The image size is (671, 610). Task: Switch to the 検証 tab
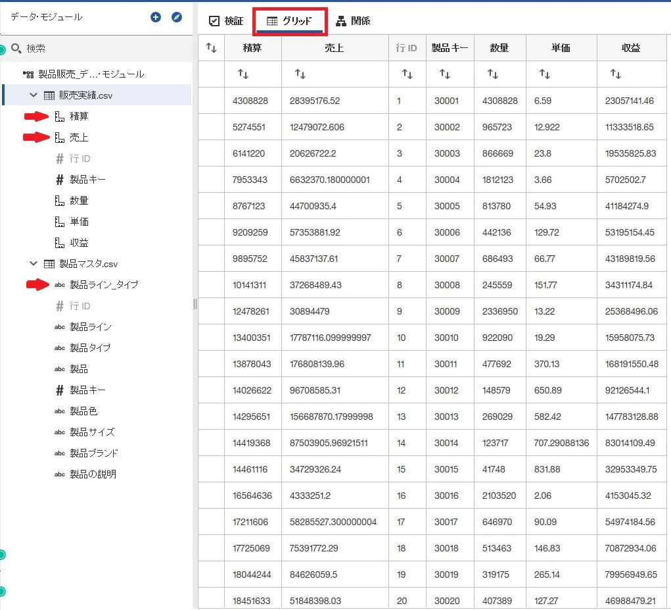pyautogui.click(x=226, y=21)
